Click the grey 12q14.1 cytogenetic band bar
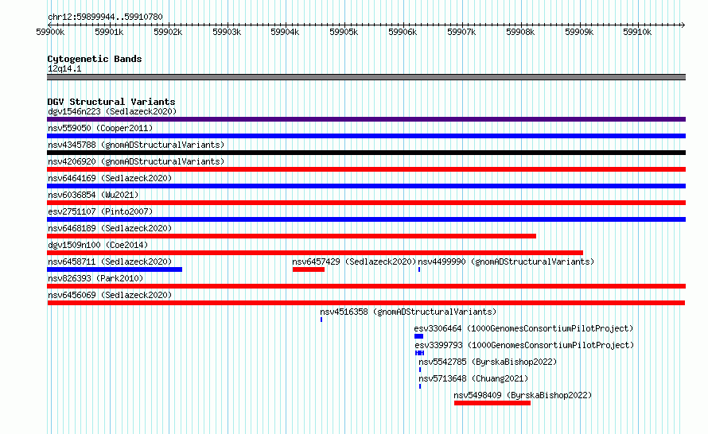 tap(366, 77)
